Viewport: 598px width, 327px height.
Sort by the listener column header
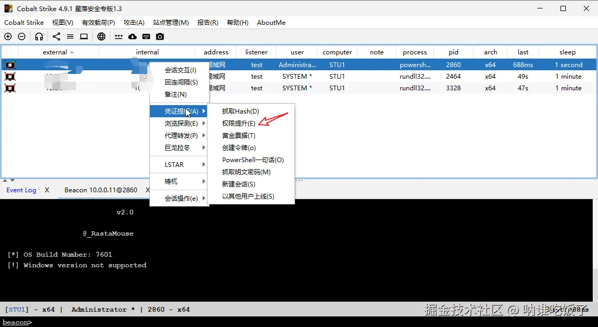pyautogui.click(x=257, y=52)
